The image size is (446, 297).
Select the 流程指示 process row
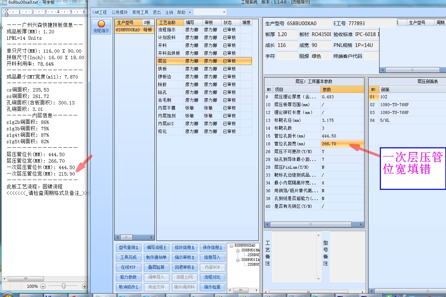tap(204, 30)
